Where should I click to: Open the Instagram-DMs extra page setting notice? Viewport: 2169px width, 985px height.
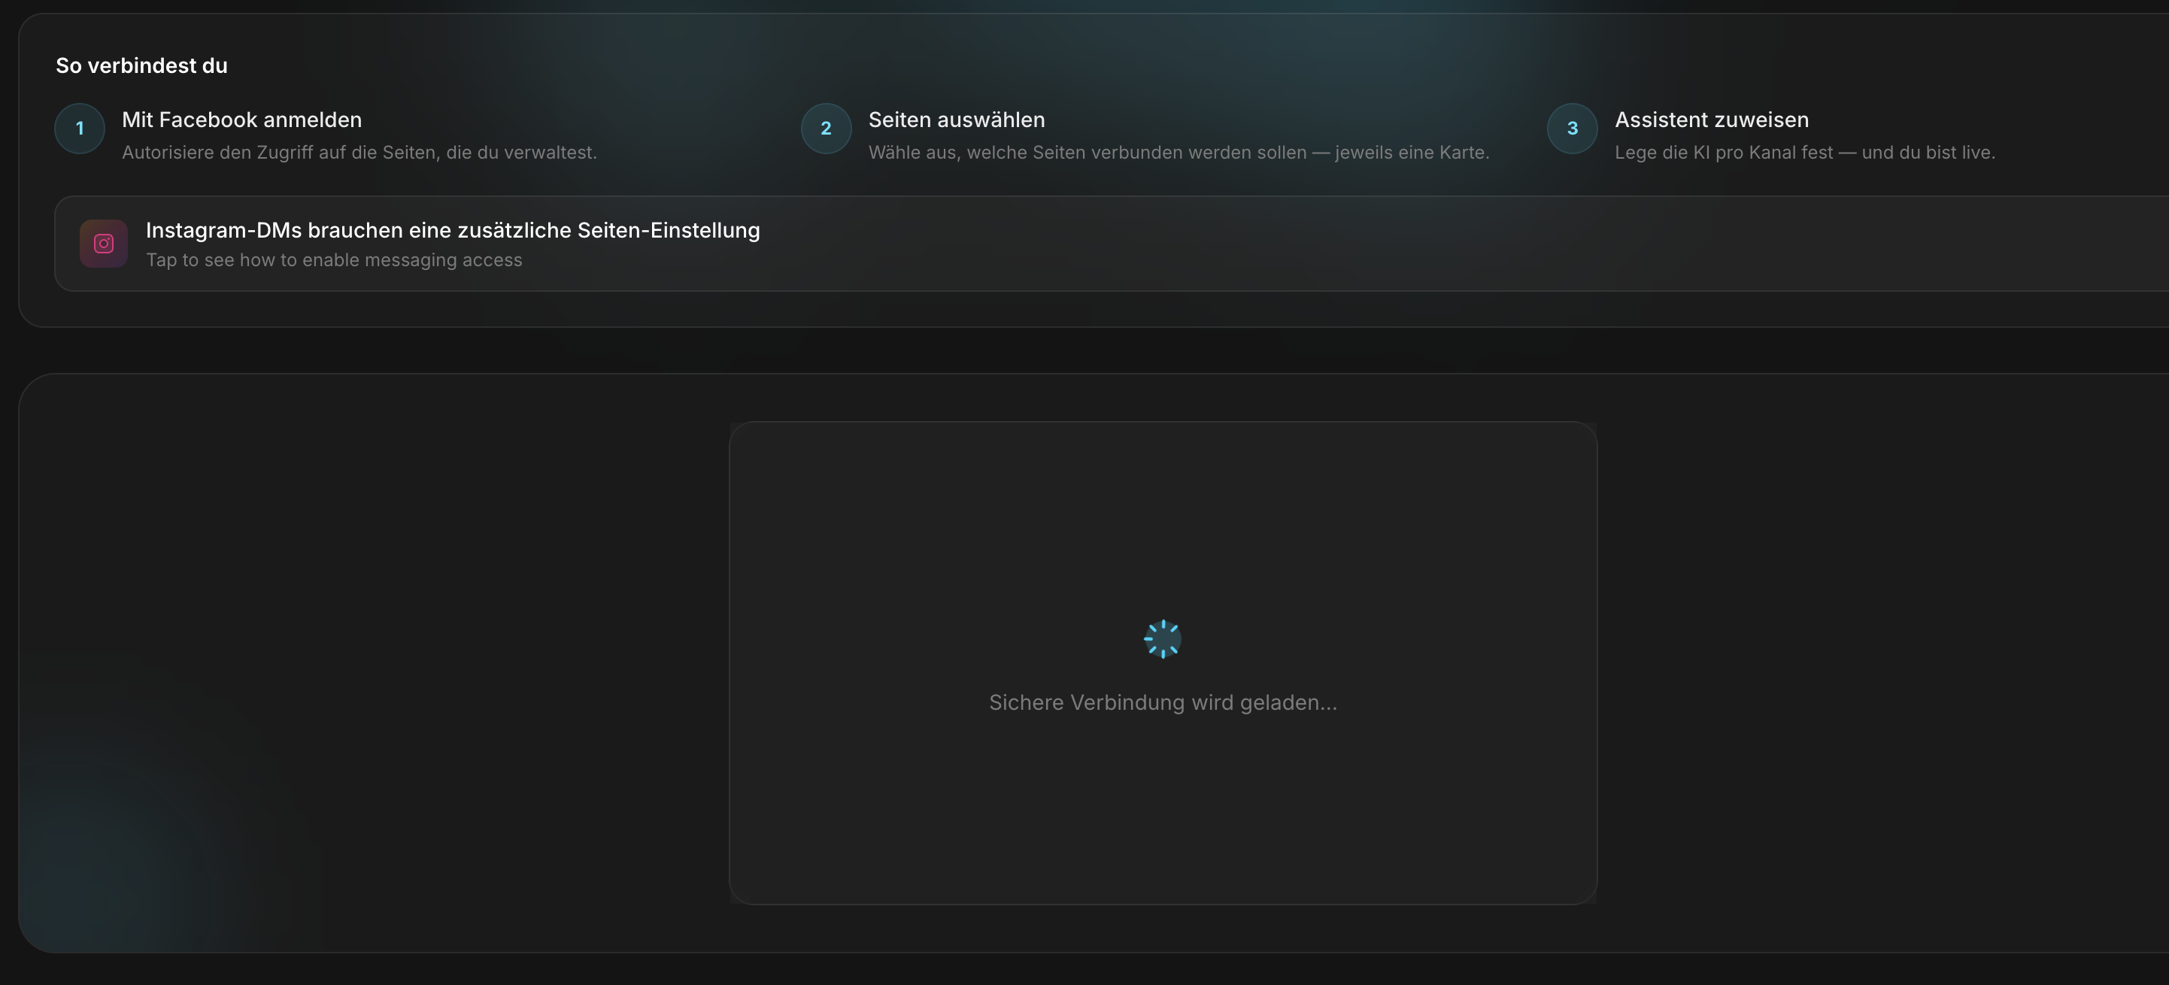tap(1112, 244)
